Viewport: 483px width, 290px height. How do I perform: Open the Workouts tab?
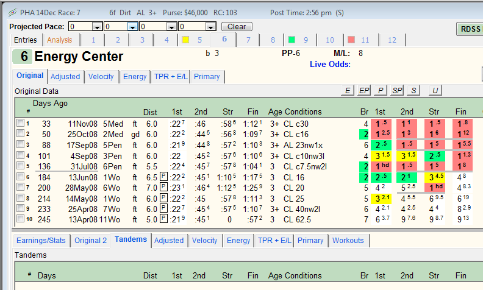point(348,241)
